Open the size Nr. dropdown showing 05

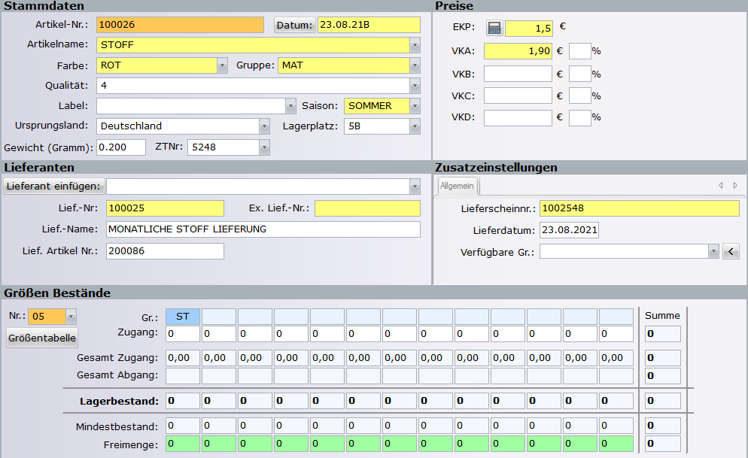point(71,317)
